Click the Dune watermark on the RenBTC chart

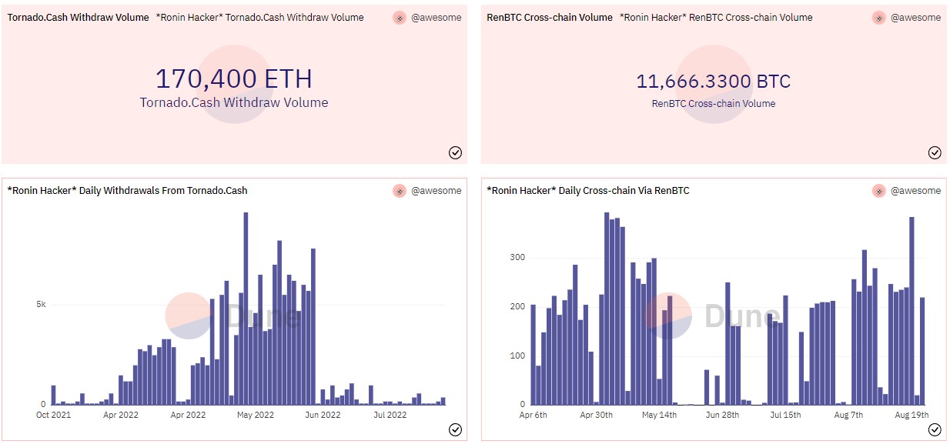pyautogui.click(x=714, y=315)
